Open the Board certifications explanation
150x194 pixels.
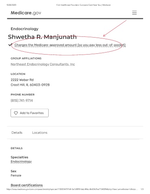click(x=27, y=185)
